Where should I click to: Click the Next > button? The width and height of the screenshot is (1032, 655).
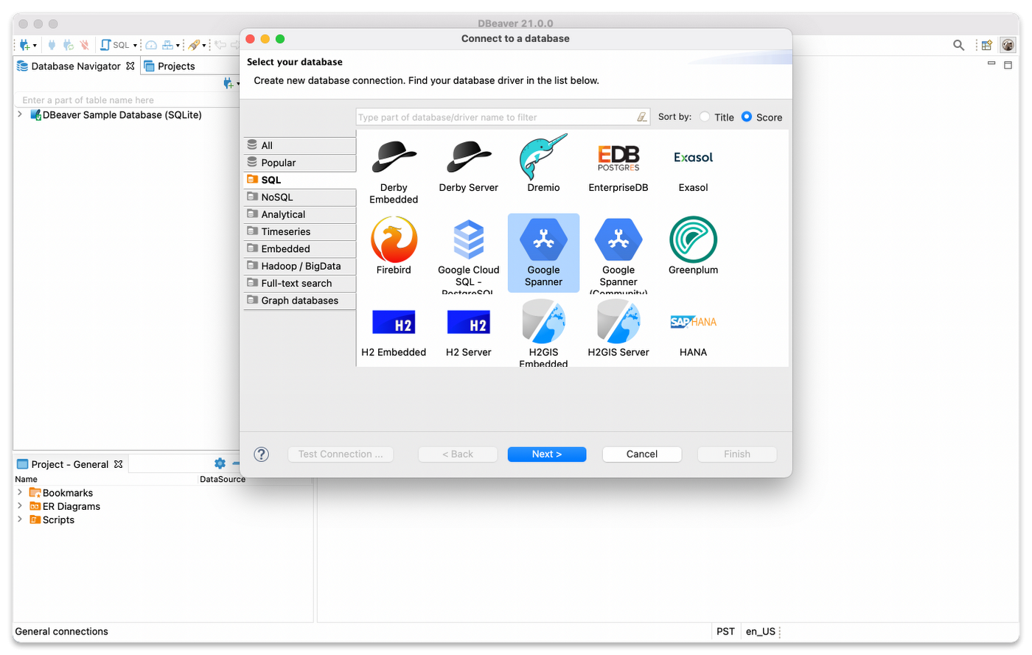(547, 454)
